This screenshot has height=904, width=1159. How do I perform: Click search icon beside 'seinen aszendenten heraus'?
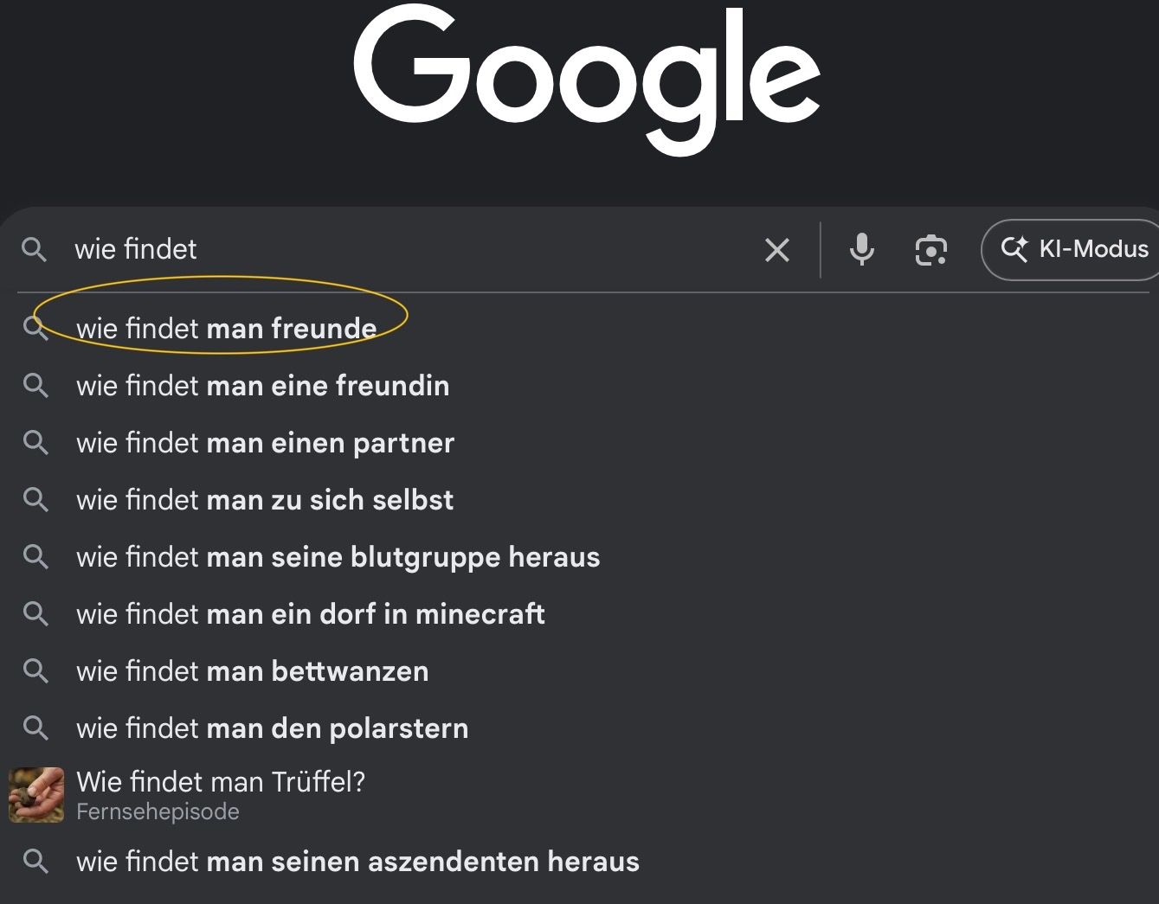tap(35, 861)
